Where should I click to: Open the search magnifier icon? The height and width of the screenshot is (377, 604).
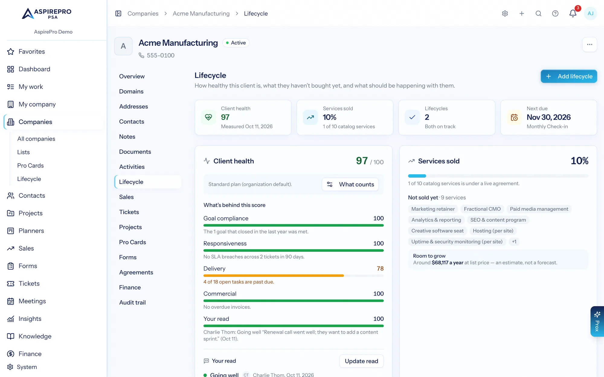coord(538,14)
